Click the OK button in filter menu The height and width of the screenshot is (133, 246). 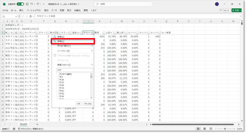[79, 103]
